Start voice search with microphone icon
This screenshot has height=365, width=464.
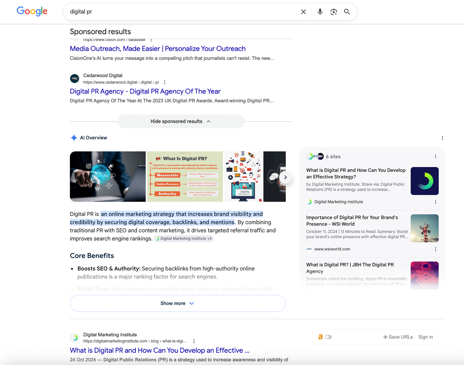pyautogui.click(x=320, y=12)
